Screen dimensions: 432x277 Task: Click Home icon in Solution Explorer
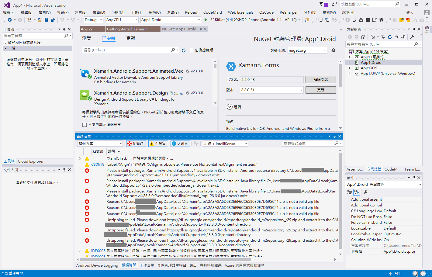click(x=363, y=37)
